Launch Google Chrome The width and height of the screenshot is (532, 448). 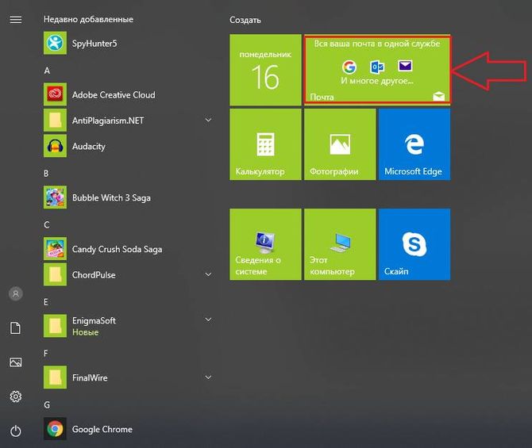click(x=102, y=429)
